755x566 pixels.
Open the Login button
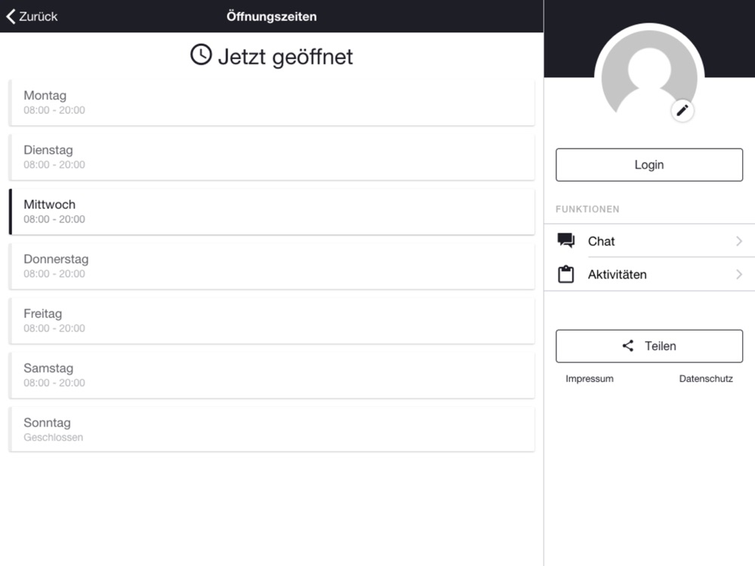[649, 165]
